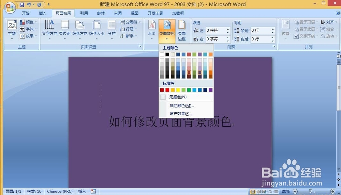Undo last action in quick access toolbar

[x=29, y=4]
